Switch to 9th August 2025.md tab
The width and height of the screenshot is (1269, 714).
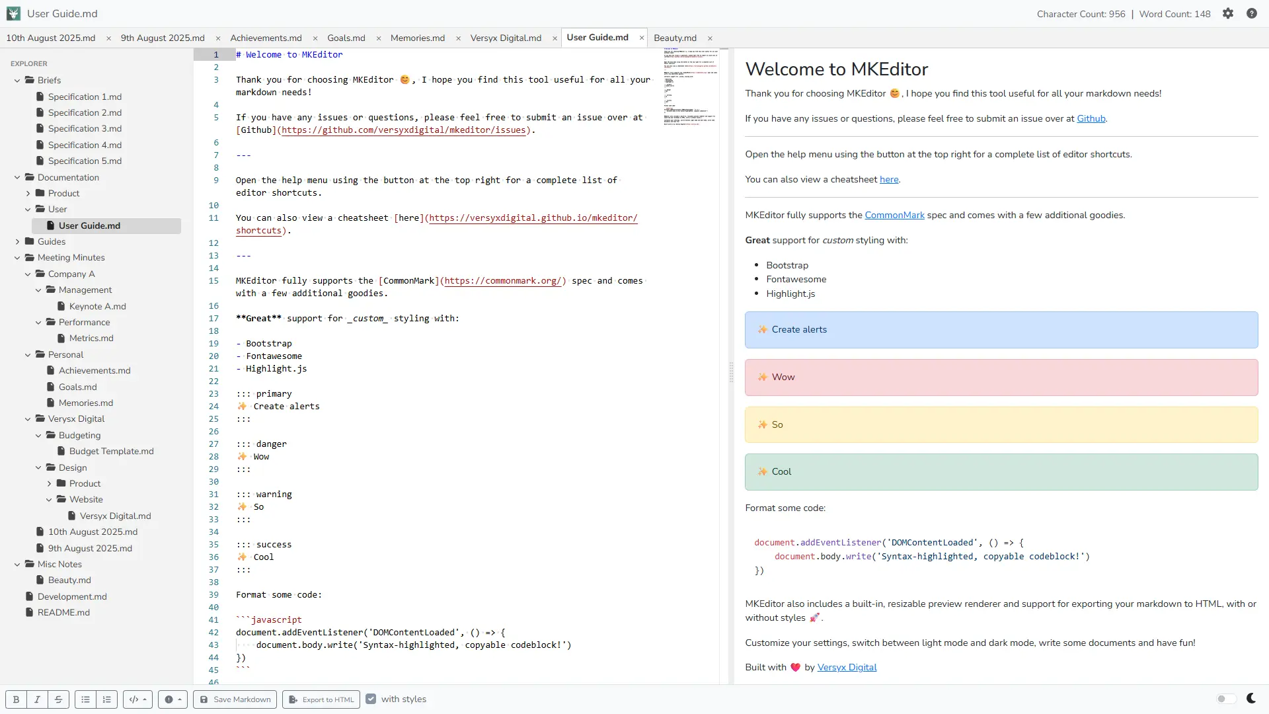tap(163, 38)
